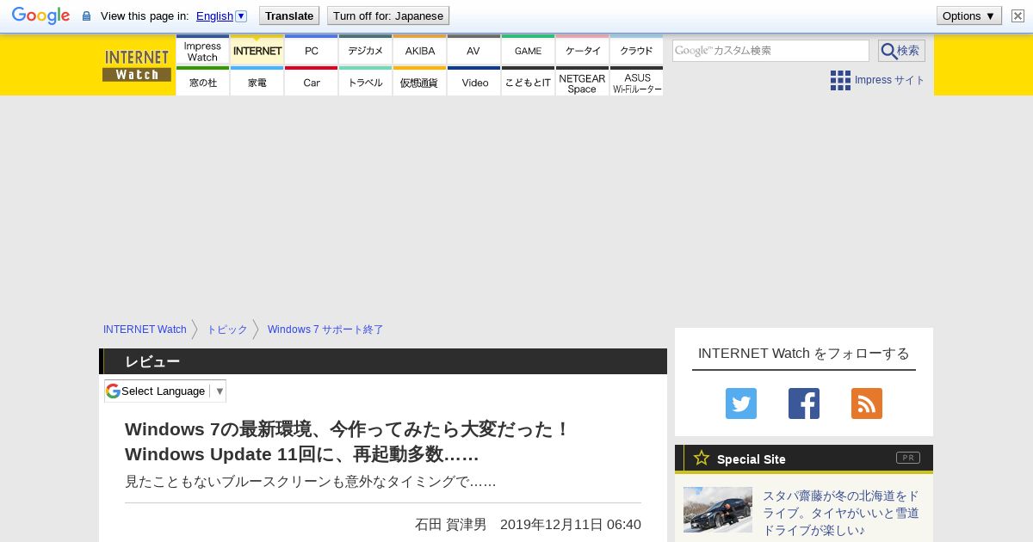Open the GAME nav tab
Image resolution: width=1033 pixels, height=542 pixels.
point(528,50)
